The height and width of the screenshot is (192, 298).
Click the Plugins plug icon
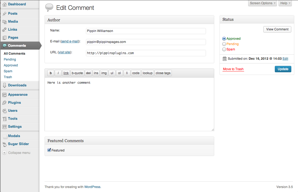point(4,103)
